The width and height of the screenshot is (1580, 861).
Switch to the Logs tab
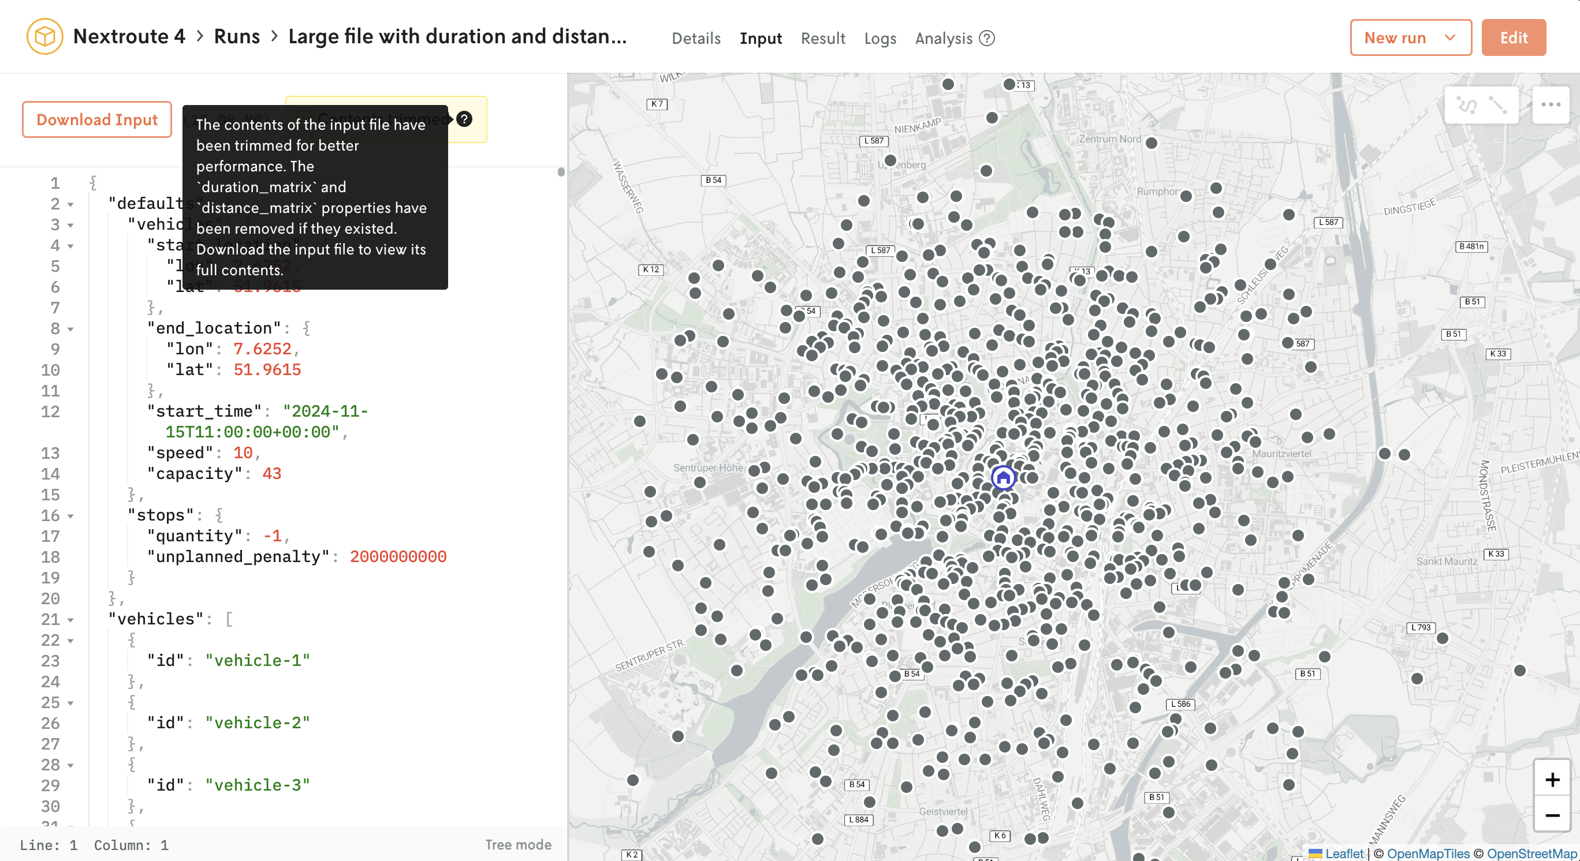point(878,38)
